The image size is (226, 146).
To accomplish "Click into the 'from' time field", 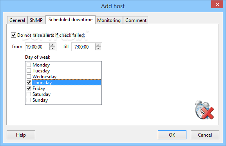I will pyautogui.click(x=37, y=47).
